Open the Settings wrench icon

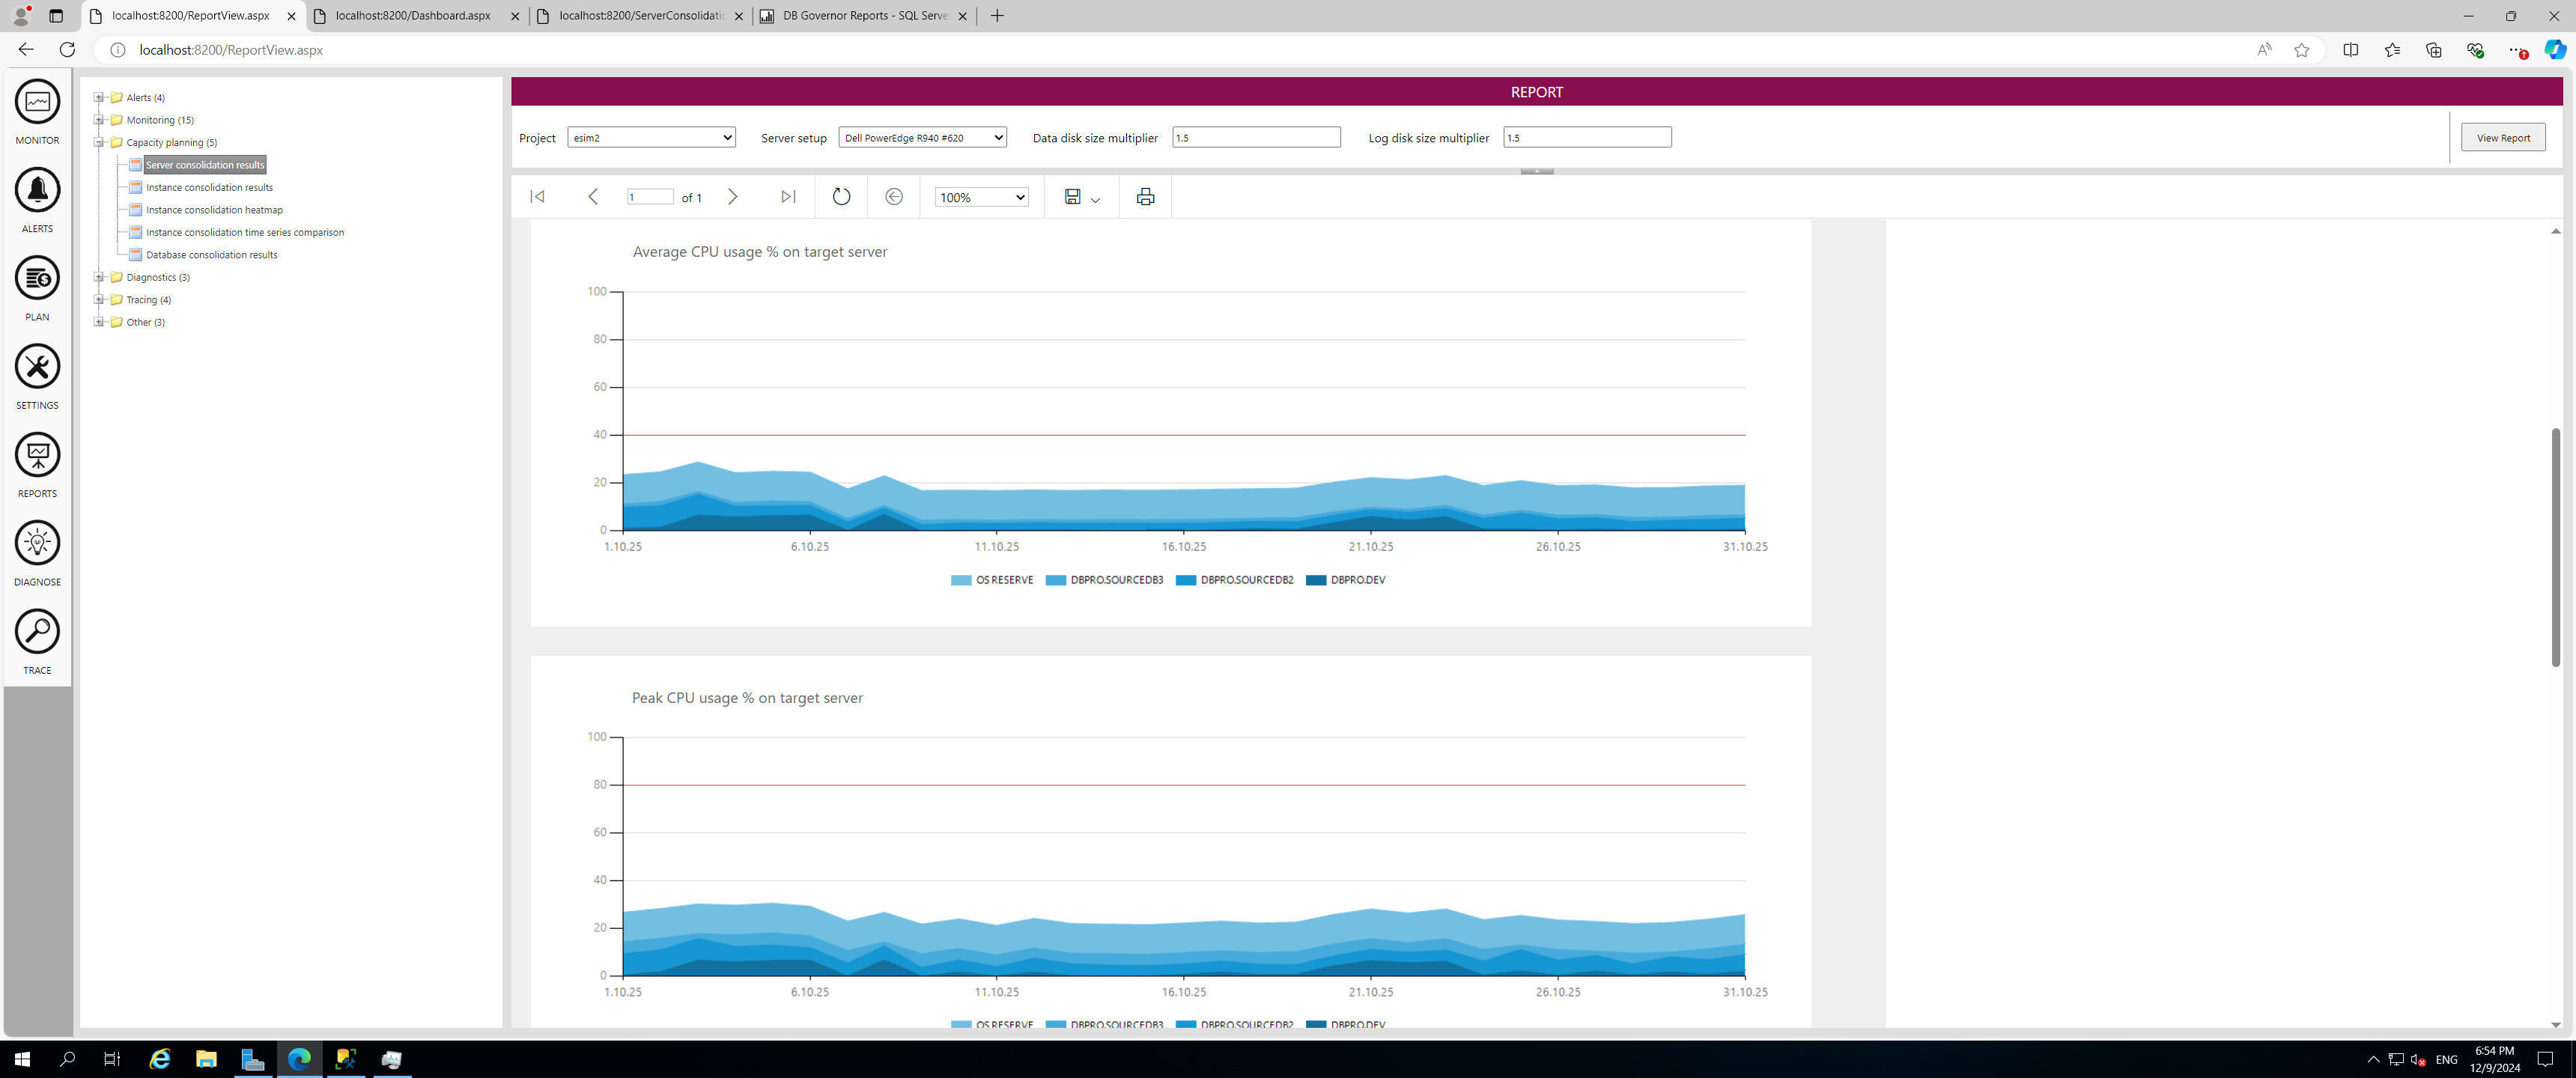(37, 366)
